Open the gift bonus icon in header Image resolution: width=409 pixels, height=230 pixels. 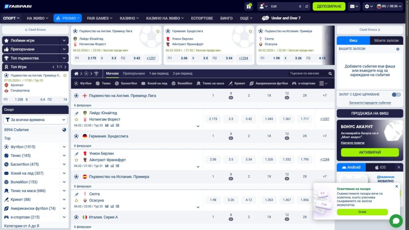pyautogui.click(x=249, y=6)
